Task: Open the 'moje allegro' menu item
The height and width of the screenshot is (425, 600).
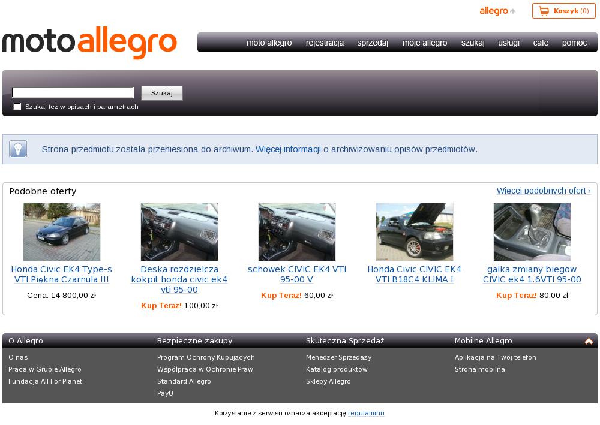Action: 425,43
